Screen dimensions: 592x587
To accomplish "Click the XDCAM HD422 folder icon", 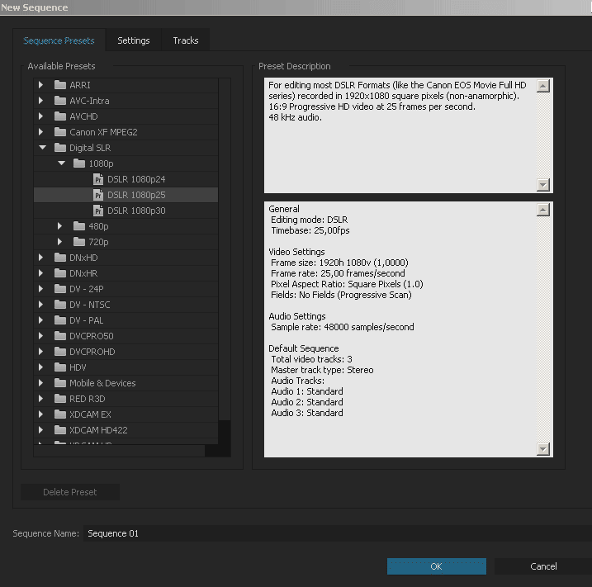I will pos(60,429).
